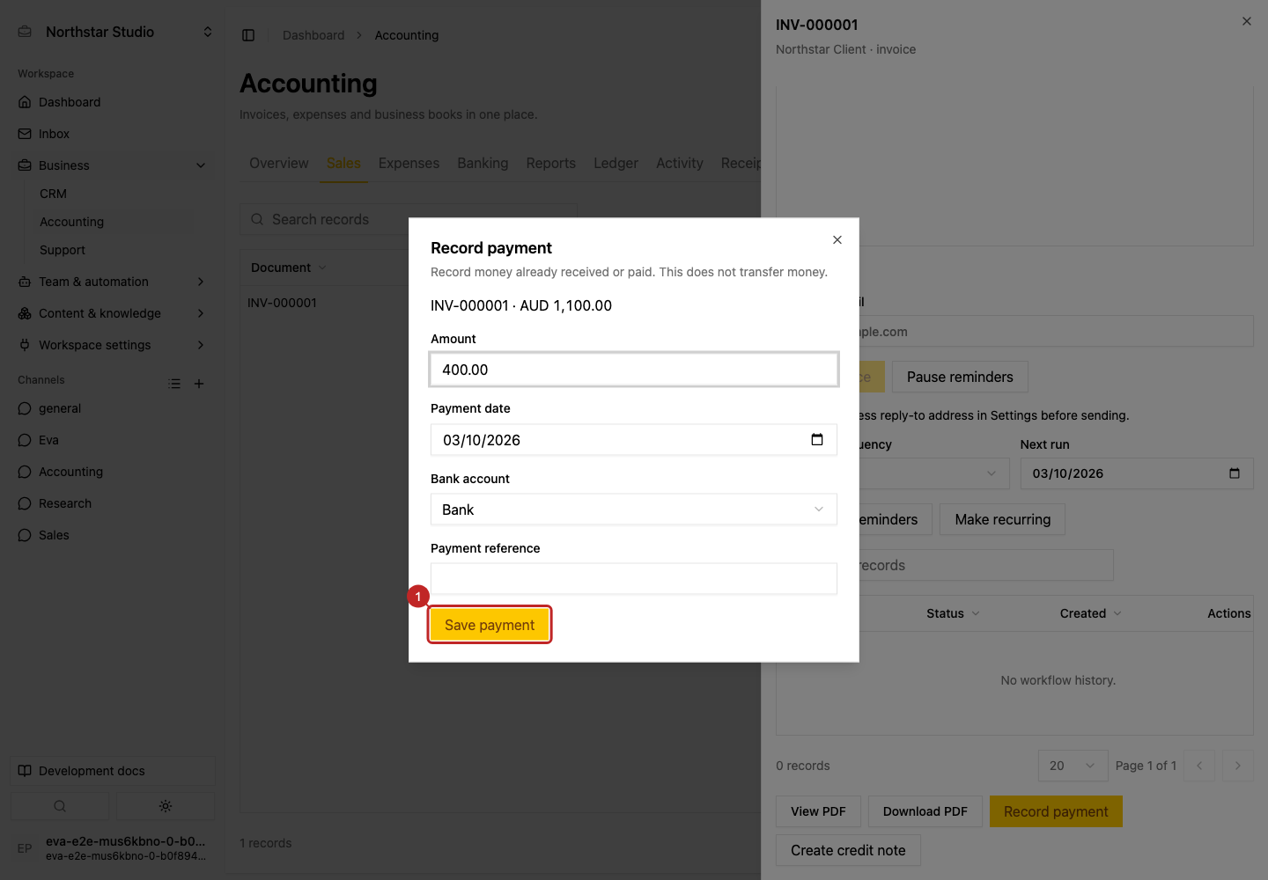The width and height of the screenshot is (1268, 880).
Task: Close the Record payment dialog
Action: point(837,239)
